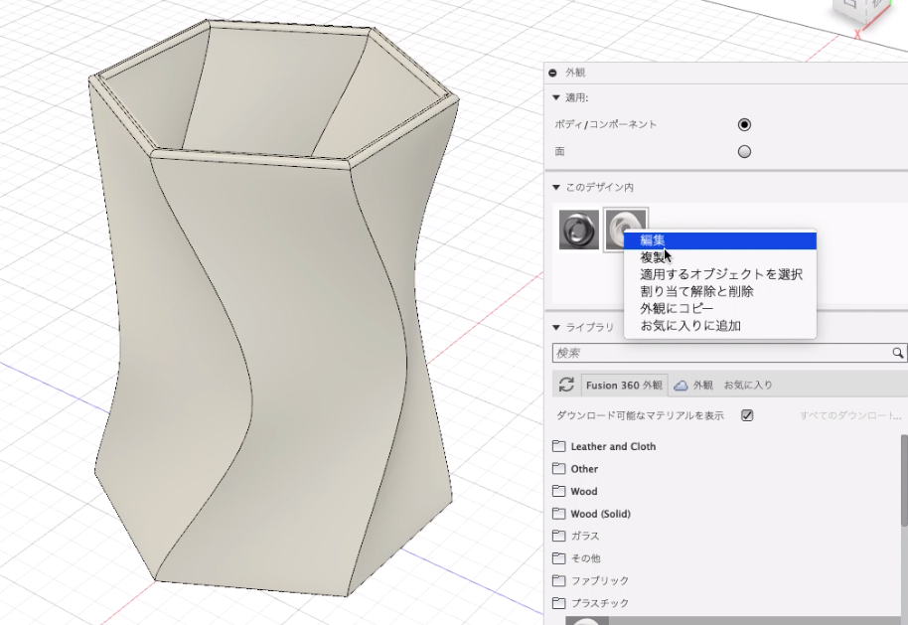908x625 pixels.
Task: Choose 適用するオブジェクトを選択 menu entry
Action: [x=720, y=274]
